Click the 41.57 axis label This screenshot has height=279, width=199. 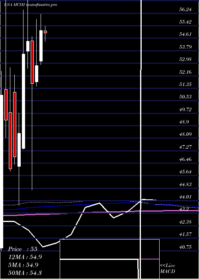coord(185,234)
